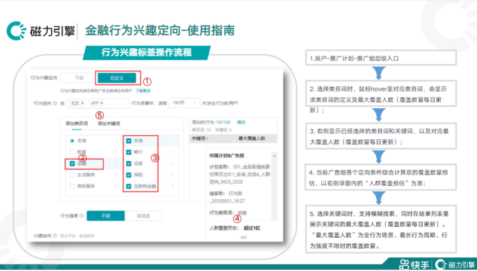Viewport: 477px width, 271px height.
Task: Uncheck the 互联网金融 subcategory checkbox
Action: tap(129, 186)
